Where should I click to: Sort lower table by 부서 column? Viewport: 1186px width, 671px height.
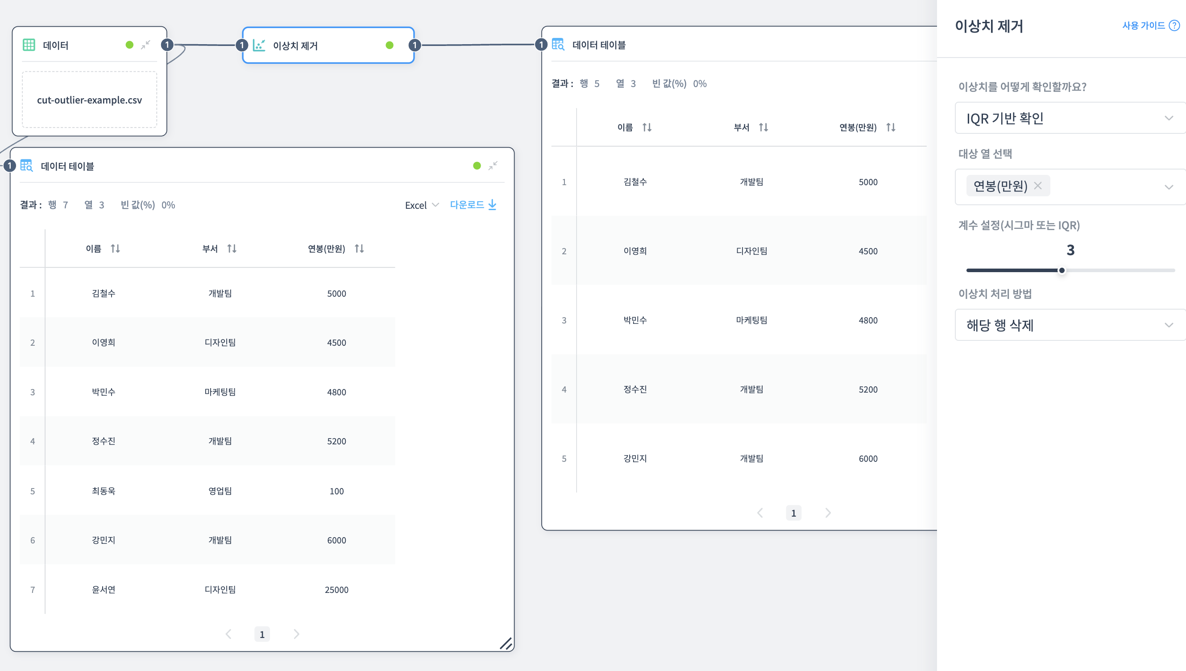(x=232, y=249)
